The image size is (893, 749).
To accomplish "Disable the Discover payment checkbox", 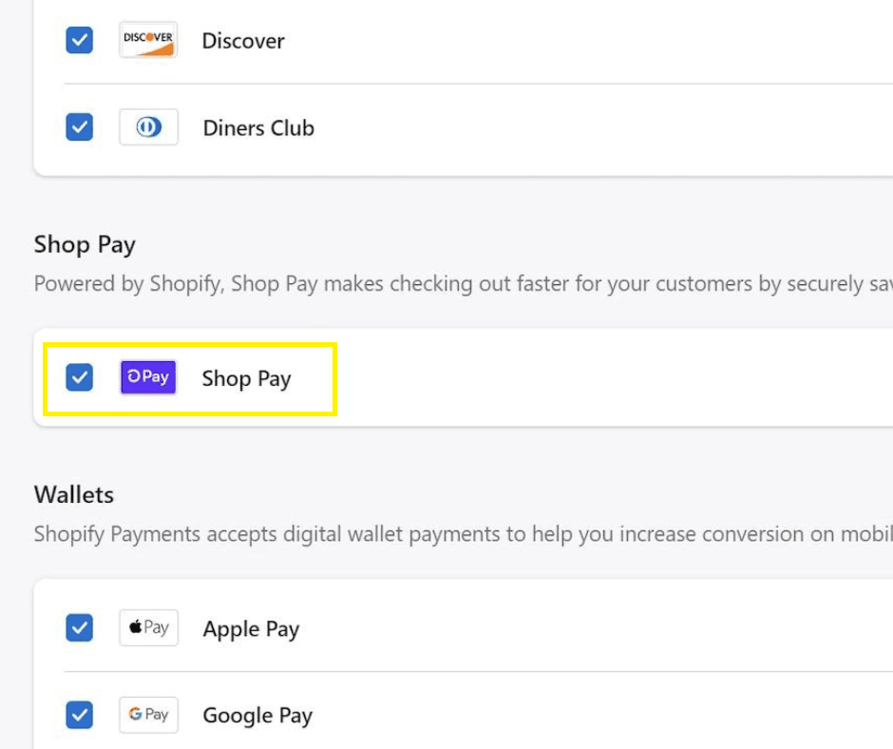I will tap(79, 40).
